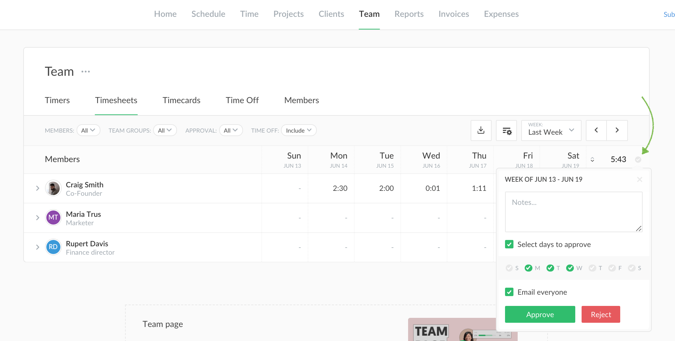The height and width of the screenshot is (341, 675).
Task: Toggle Wednesday day approval checkmark
Action: pos(570,268)
